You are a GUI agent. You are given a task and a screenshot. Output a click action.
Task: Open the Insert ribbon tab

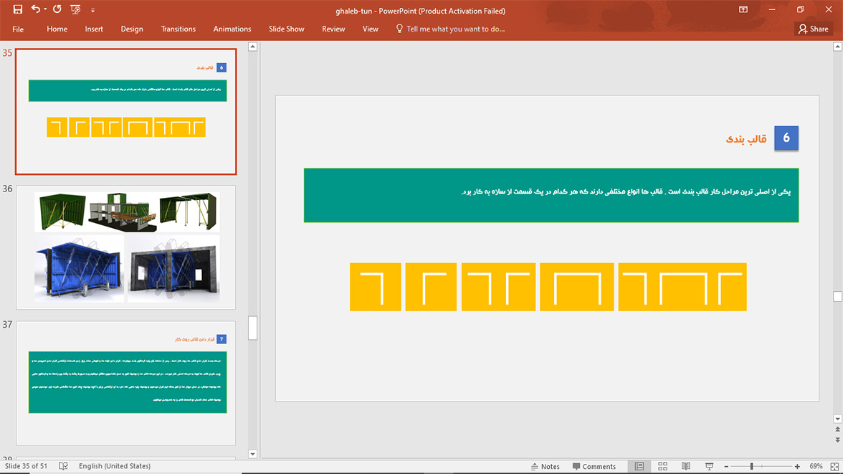tap(94, 29)
